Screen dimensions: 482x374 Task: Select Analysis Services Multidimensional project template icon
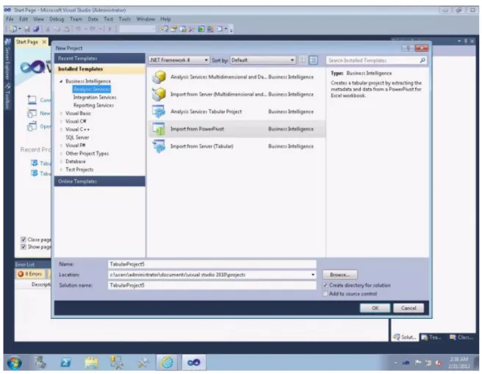(159, 77)
